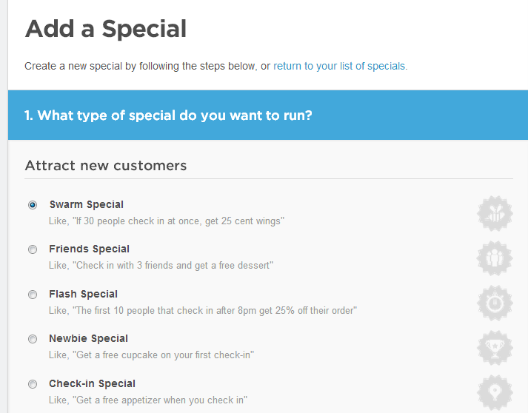Image resolution: width=528 pixels, height=413 pixels.
Task: Click the Friends Special people badge icon
Action: pyautogui.click(x=495, y=258)
